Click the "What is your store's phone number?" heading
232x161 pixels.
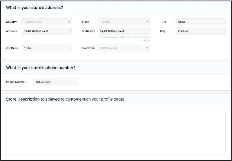[x=41, y=68]
